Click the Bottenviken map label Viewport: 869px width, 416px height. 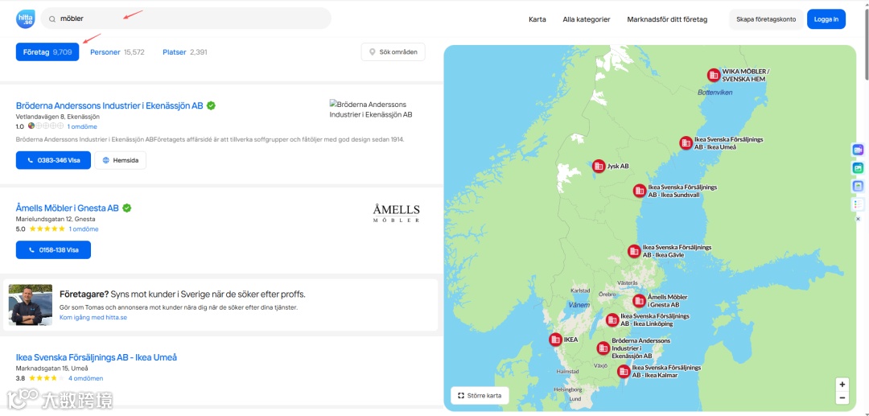715,93
